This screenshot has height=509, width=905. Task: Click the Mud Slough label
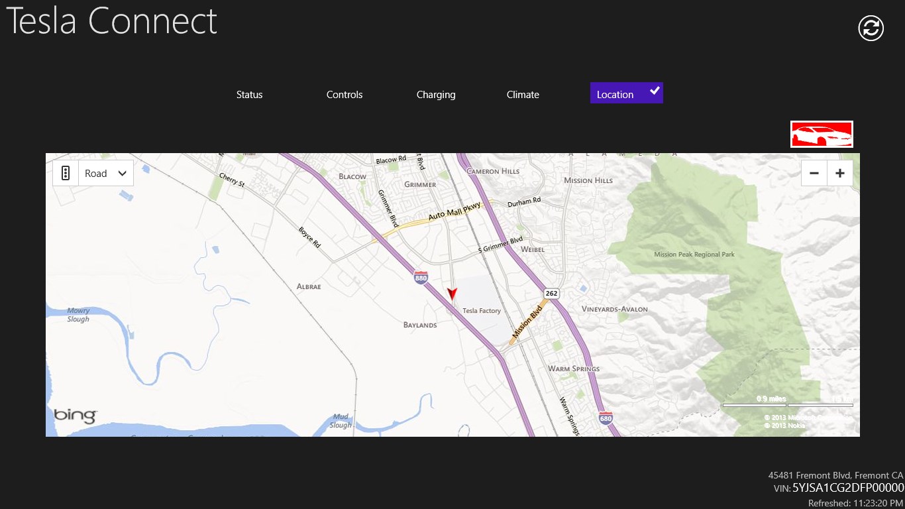coord(341,421)
